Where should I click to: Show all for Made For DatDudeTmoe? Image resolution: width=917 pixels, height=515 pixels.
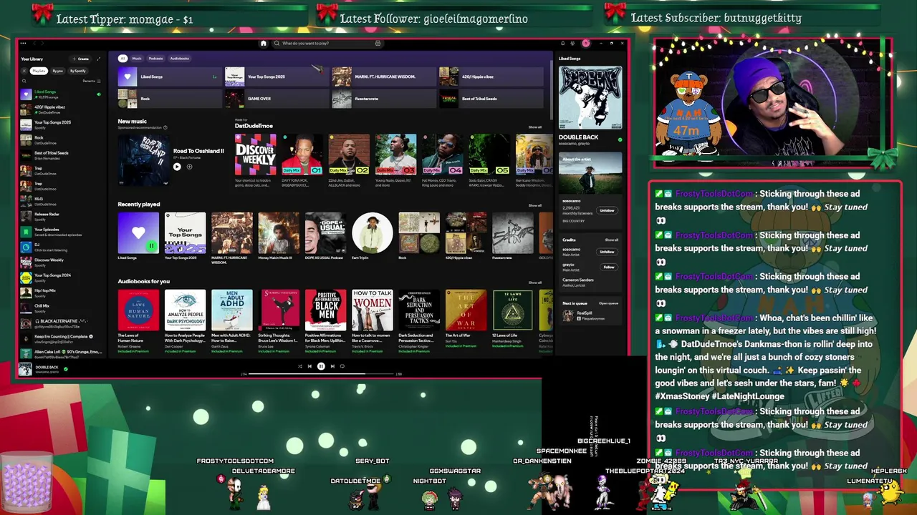coord(534,127)
